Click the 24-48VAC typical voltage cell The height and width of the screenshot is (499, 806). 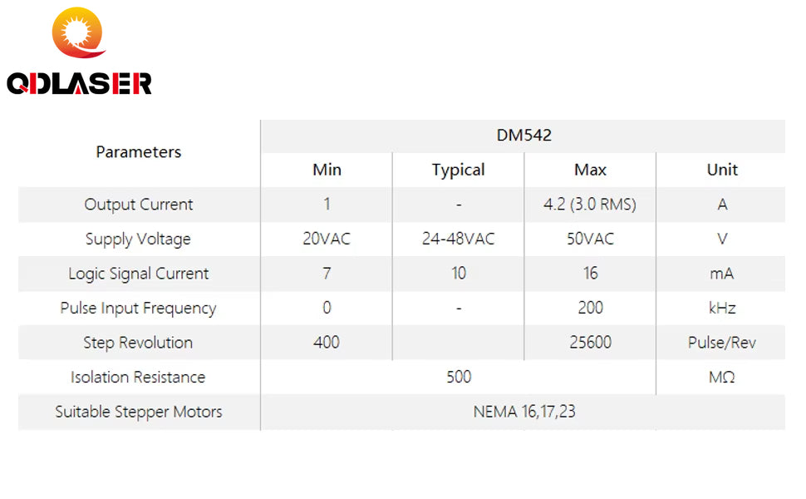458,240
